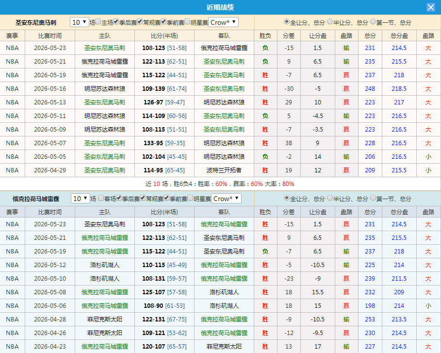Viewport: 441px width, 353px height.
Task: Select 第一节、总分 radio in Spurs section
Action: [373, 22]
